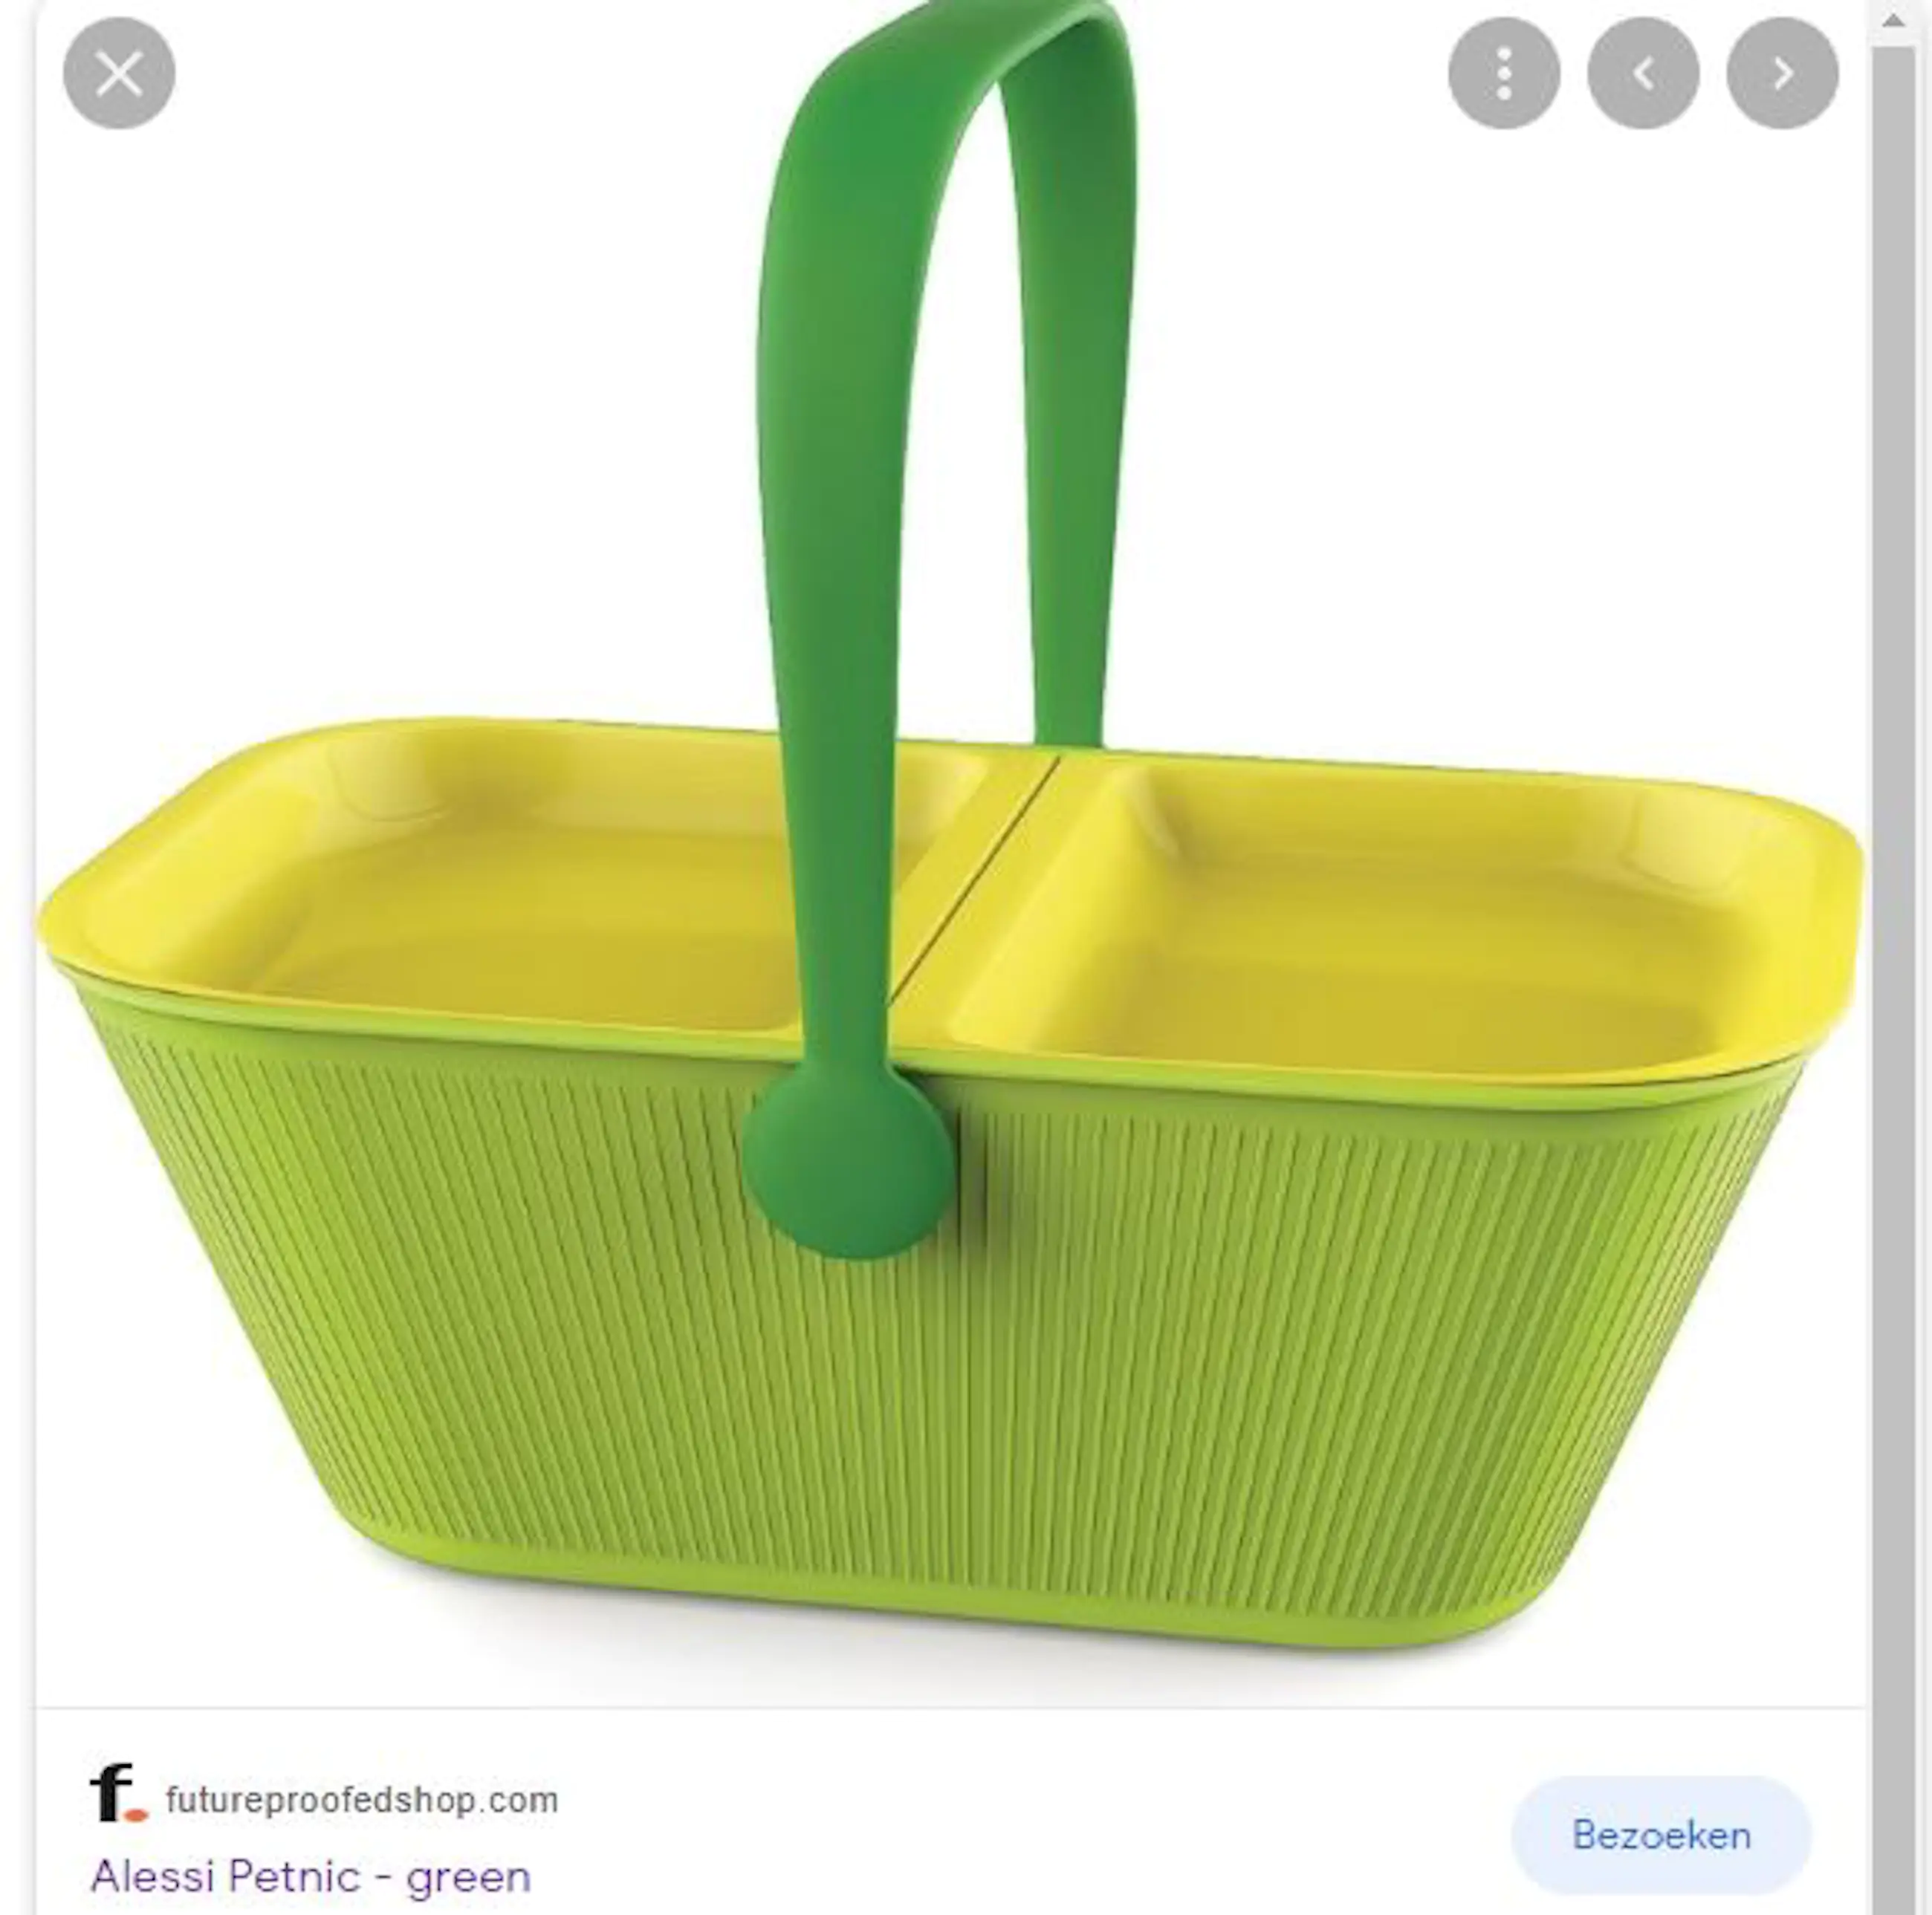Open the three-dot more options menu
Viewport: 1932px width, 1915px height.
[1503, 73]
